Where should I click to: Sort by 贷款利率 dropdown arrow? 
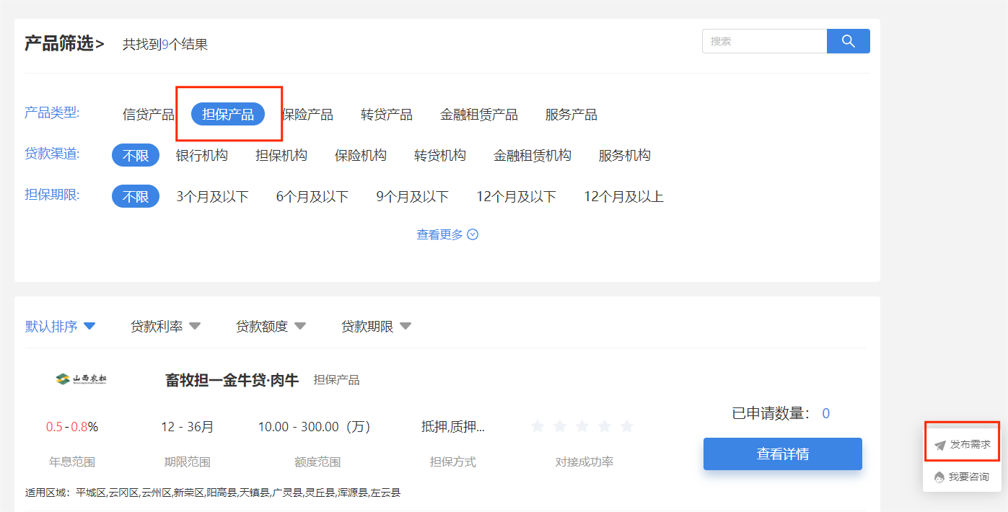195,327
